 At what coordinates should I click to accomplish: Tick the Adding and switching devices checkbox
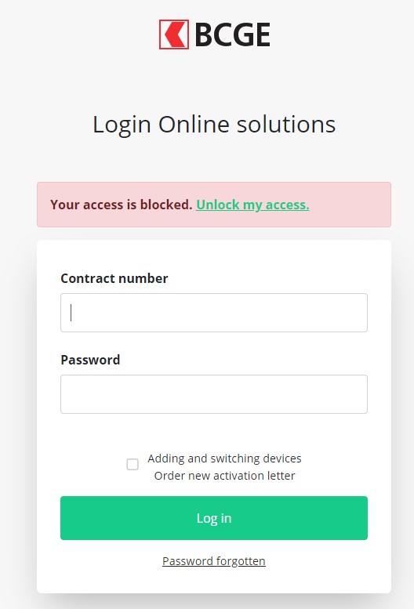point(133,464)
